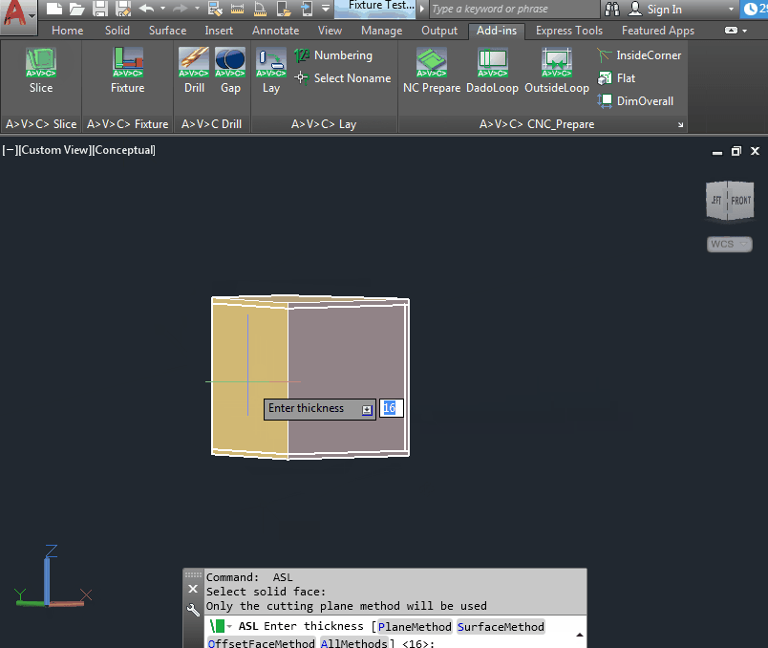Choose the AllMethods option

pos(353,642)
